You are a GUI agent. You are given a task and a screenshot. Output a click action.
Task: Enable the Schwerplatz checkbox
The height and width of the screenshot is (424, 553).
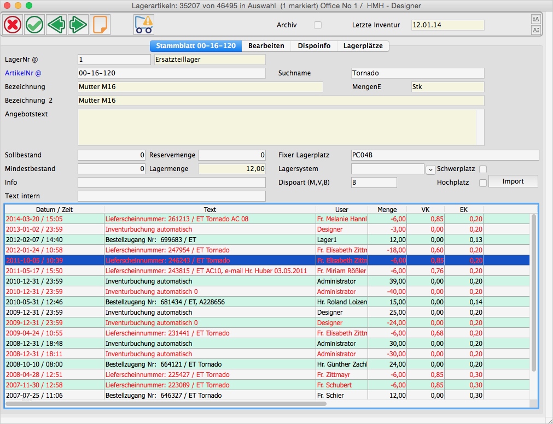coord(483,169)
